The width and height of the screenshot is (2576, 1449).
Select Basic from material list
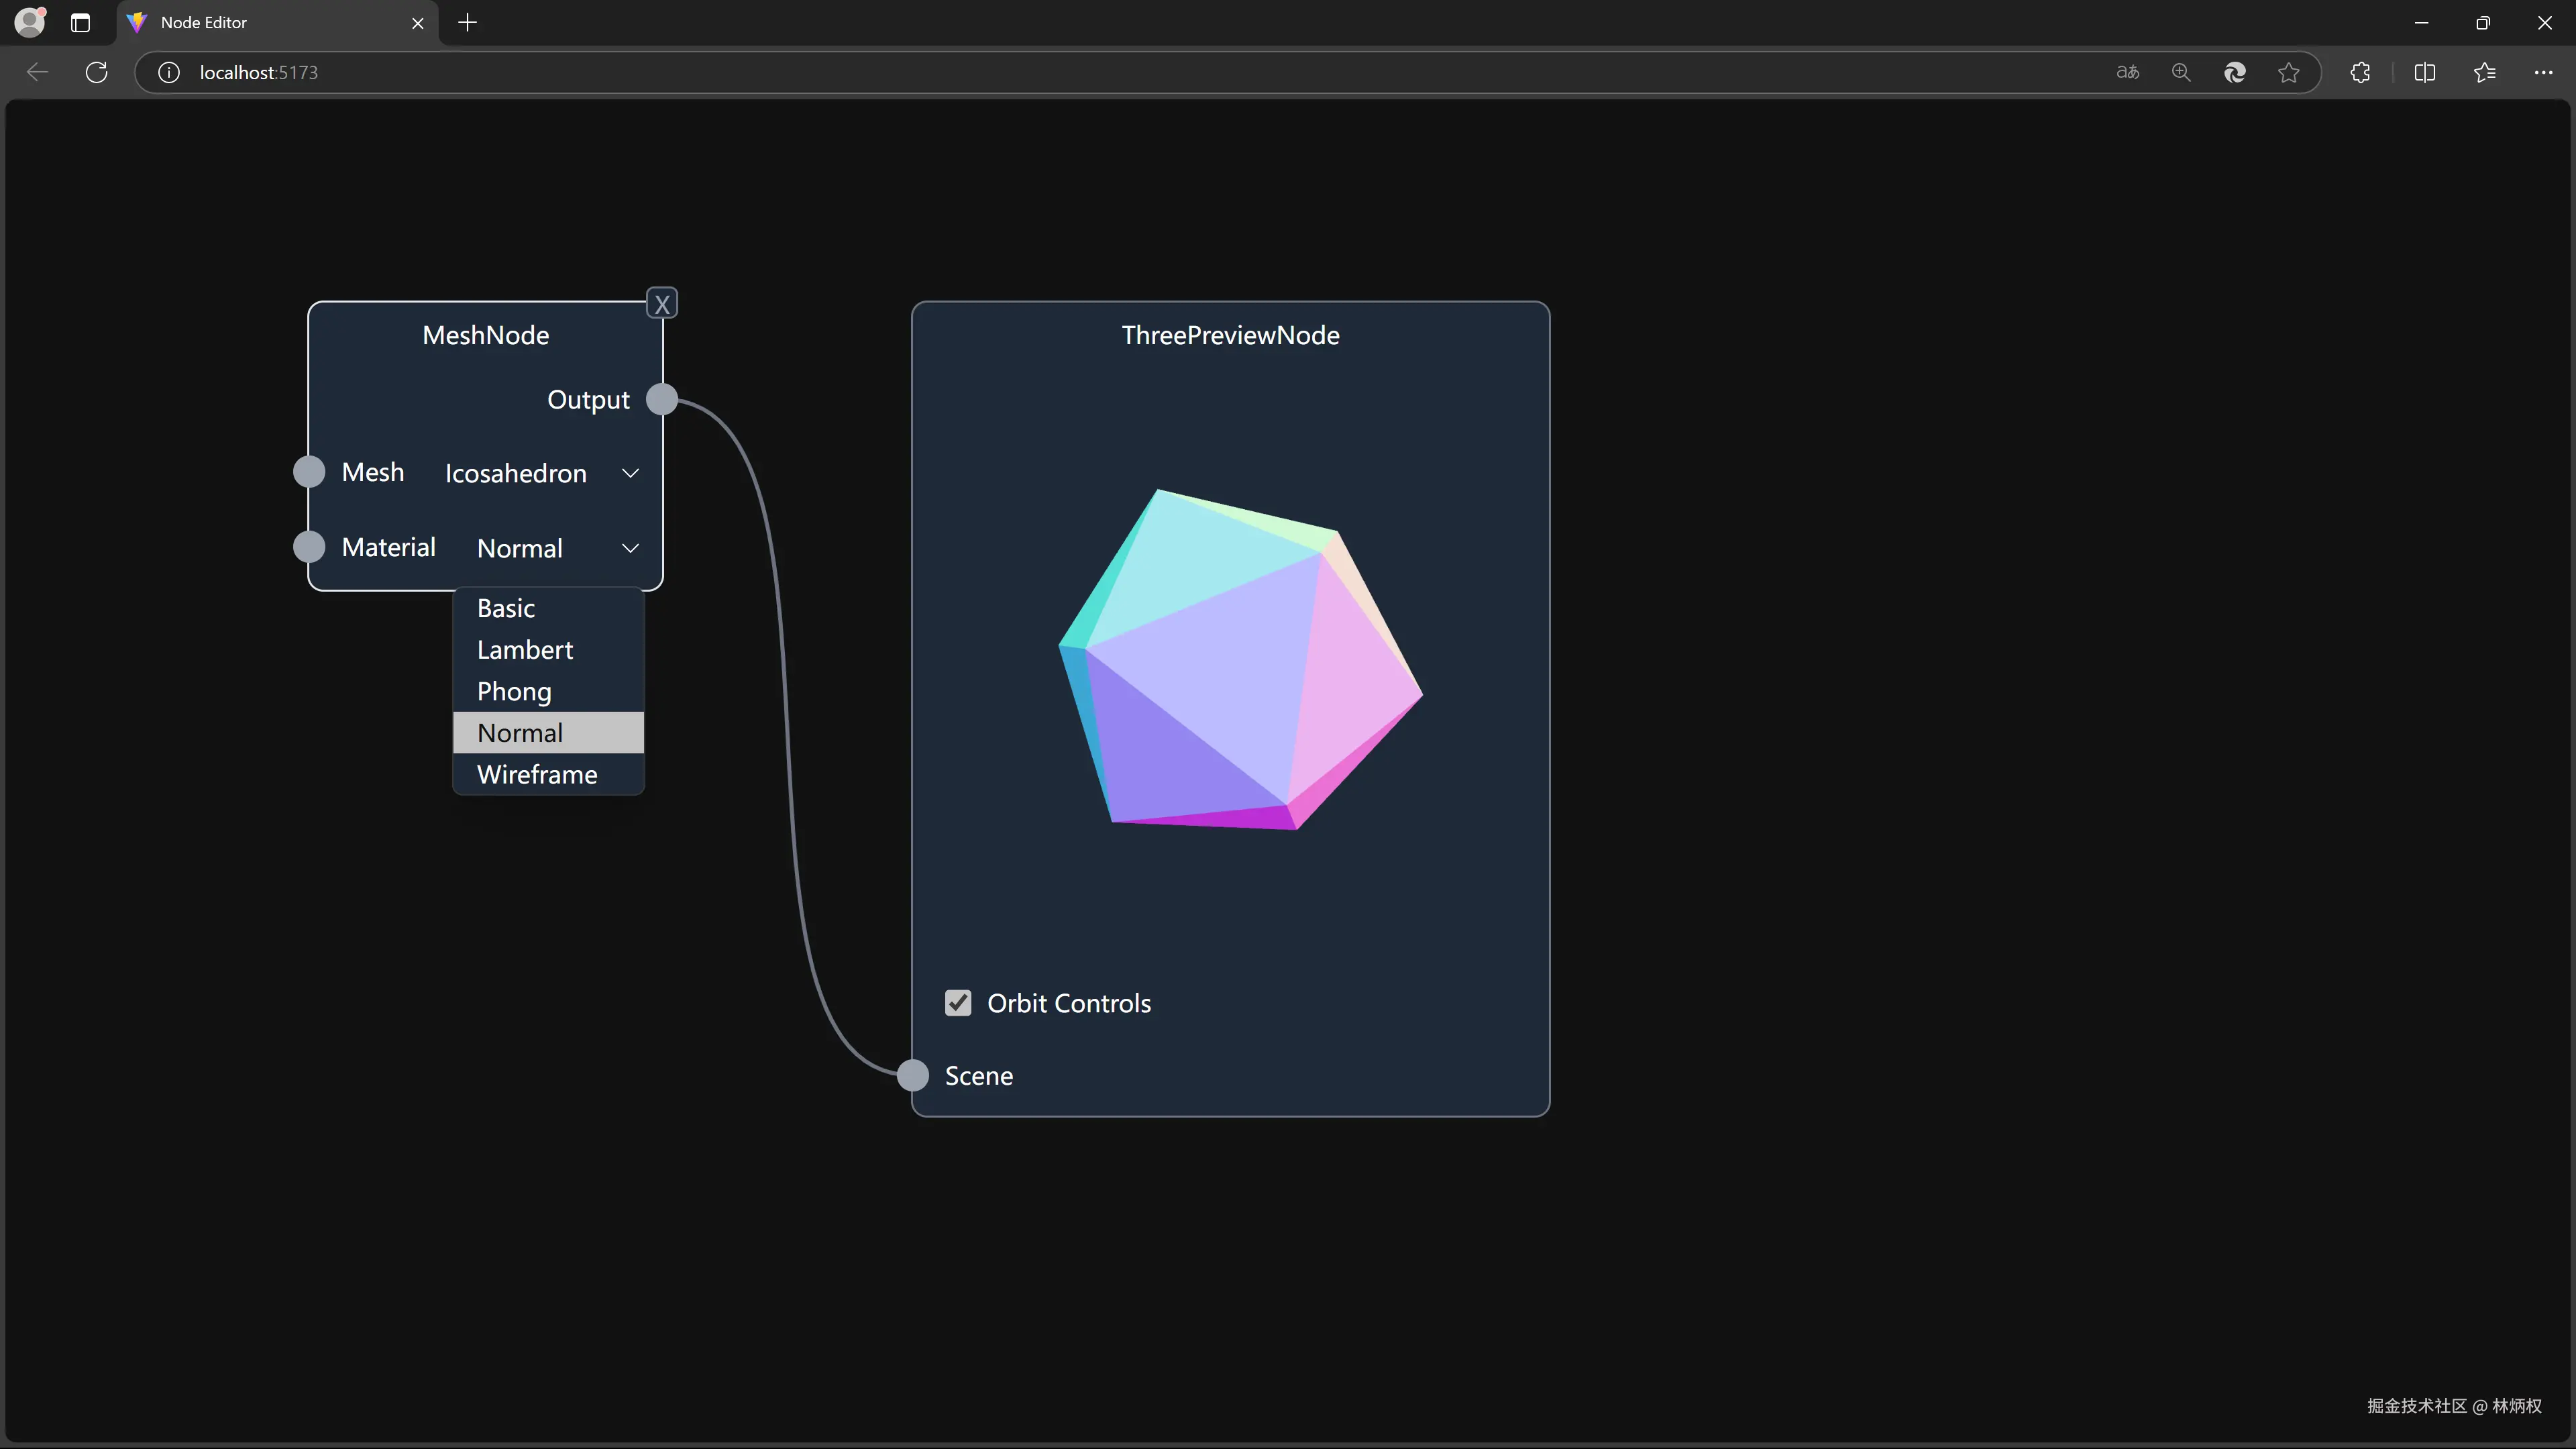click(x=506, y=608)
